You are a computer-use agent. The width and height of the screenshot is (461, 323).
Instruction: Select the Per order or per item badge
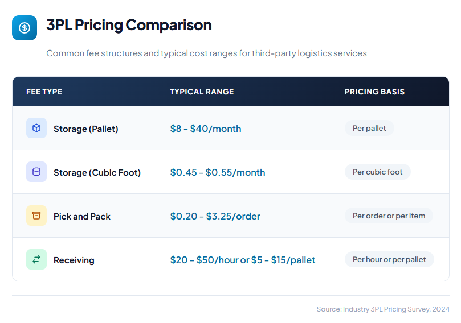(389, 216)
